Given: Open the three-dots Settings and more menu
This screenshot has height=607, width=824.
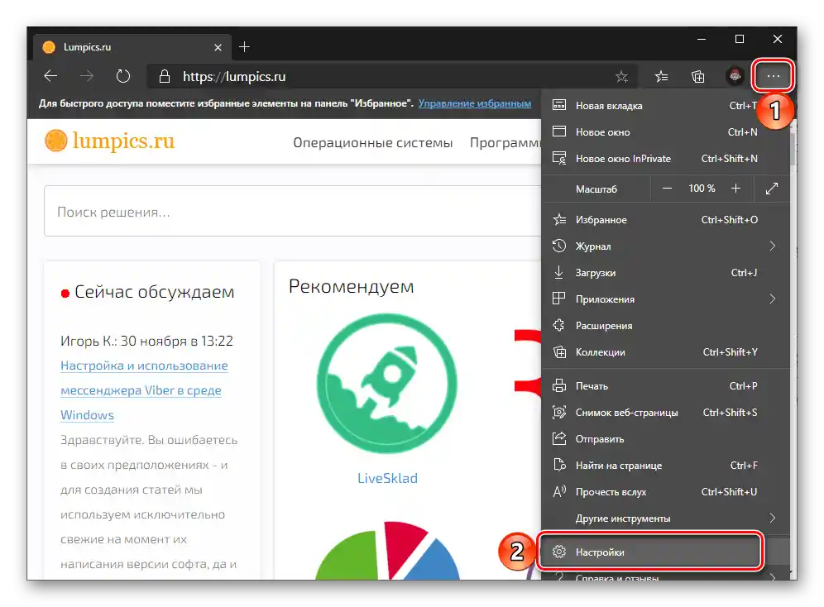Looking at the screenshot, I should click(773, 76).
